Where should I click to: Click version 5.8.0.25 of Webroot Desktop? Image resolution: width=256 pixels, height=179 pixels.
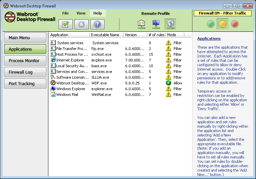[132, 83]
